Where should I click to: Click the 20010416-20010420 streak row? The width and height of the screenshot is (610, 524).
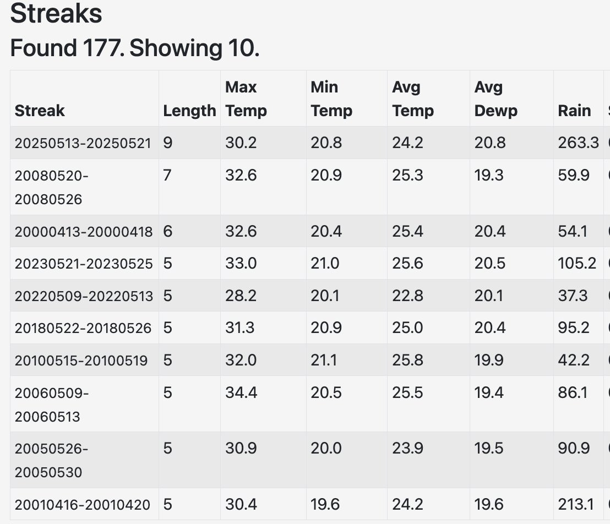click(x=82, y=505)
